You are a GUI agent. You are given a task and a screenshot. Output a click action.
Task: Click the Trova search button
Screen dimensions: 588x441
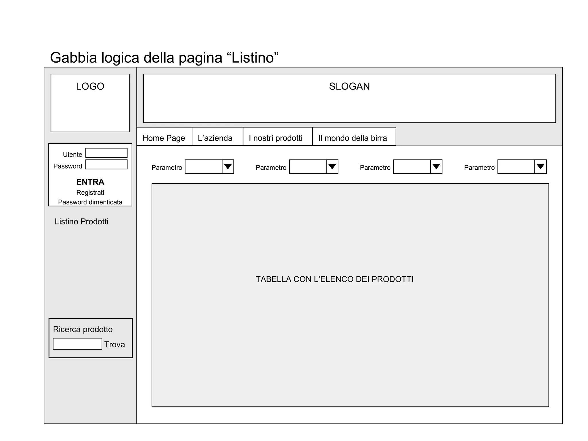(x=115, y=345)
